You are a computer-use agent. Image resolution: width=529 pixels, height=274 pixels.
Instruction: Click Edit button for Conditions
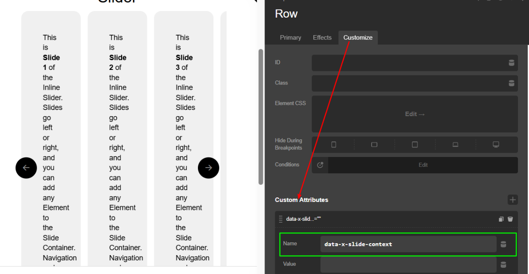423,165
